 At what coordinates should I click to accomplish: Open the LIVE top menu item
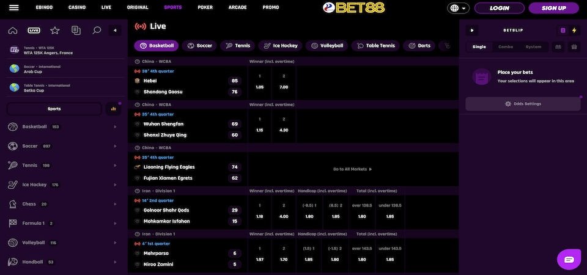point(106,7)
